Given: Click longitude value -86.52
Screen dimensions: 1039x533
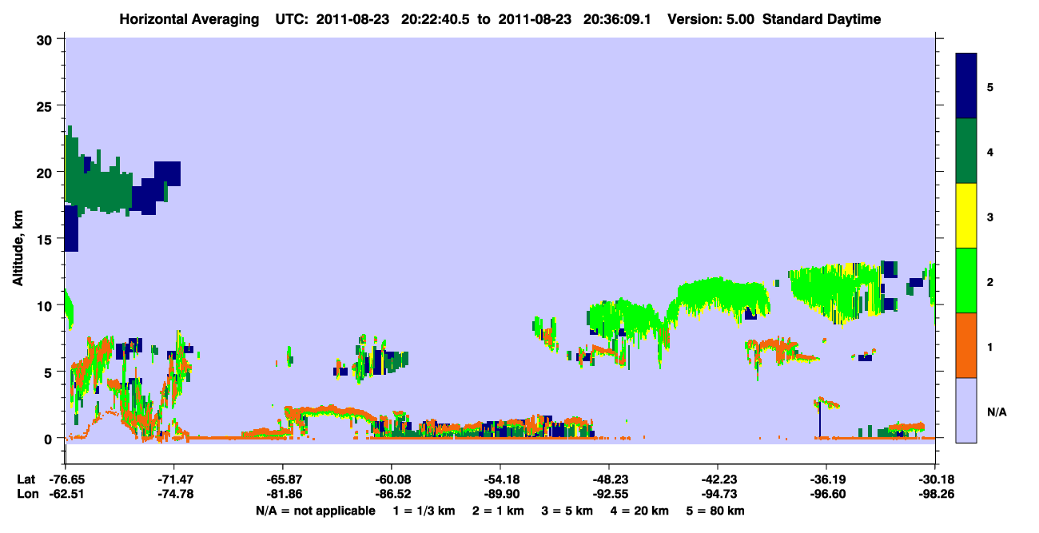Looking at the screenshot, I should [392, 494].
